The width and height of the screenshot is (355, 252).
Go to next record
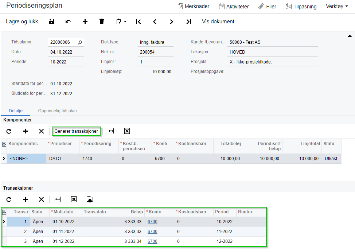[172, 22]
